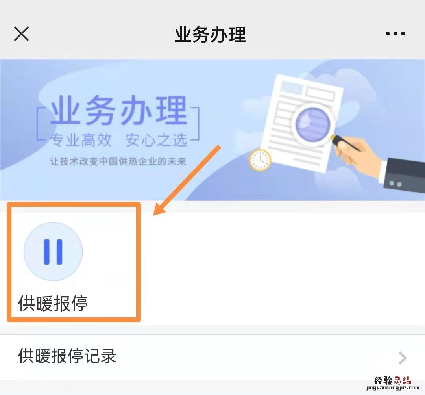Expand 供暖报停记录 using the right chevron

(403, 358)
